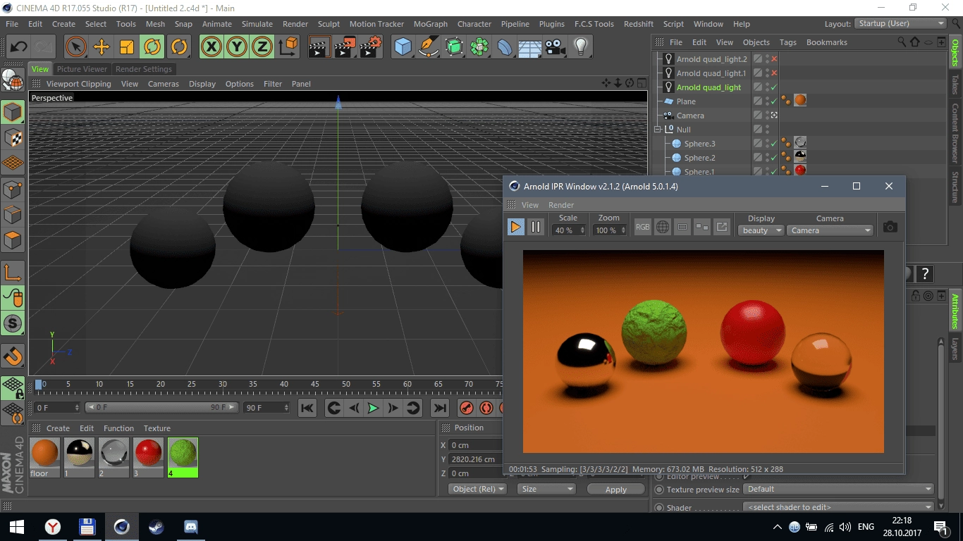Open the Render menu in Arnold IPR
This screenshot has width=963, height=541.
coord(561,205)
